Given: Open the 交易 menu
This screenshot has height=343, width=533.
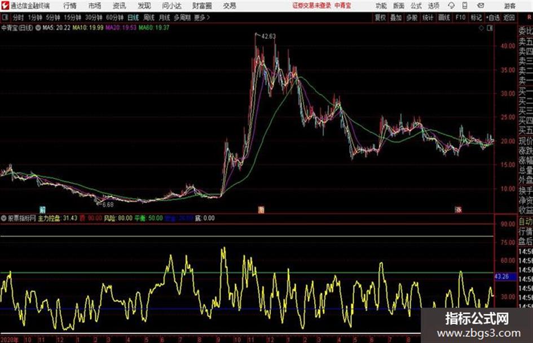Looking at the screenshot, I should [x=230, y=6].
